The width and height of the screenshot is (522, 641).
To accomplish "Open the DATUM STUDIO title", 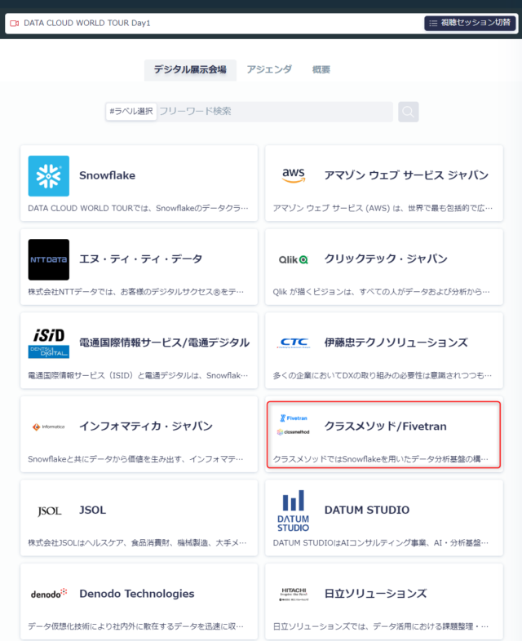I will (367, 511).
